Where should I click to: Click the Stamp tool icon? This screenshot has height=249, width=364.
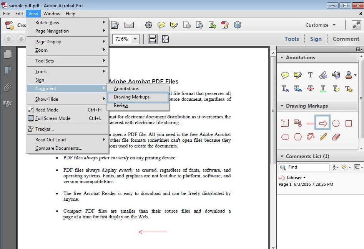(x=348, y=75)
